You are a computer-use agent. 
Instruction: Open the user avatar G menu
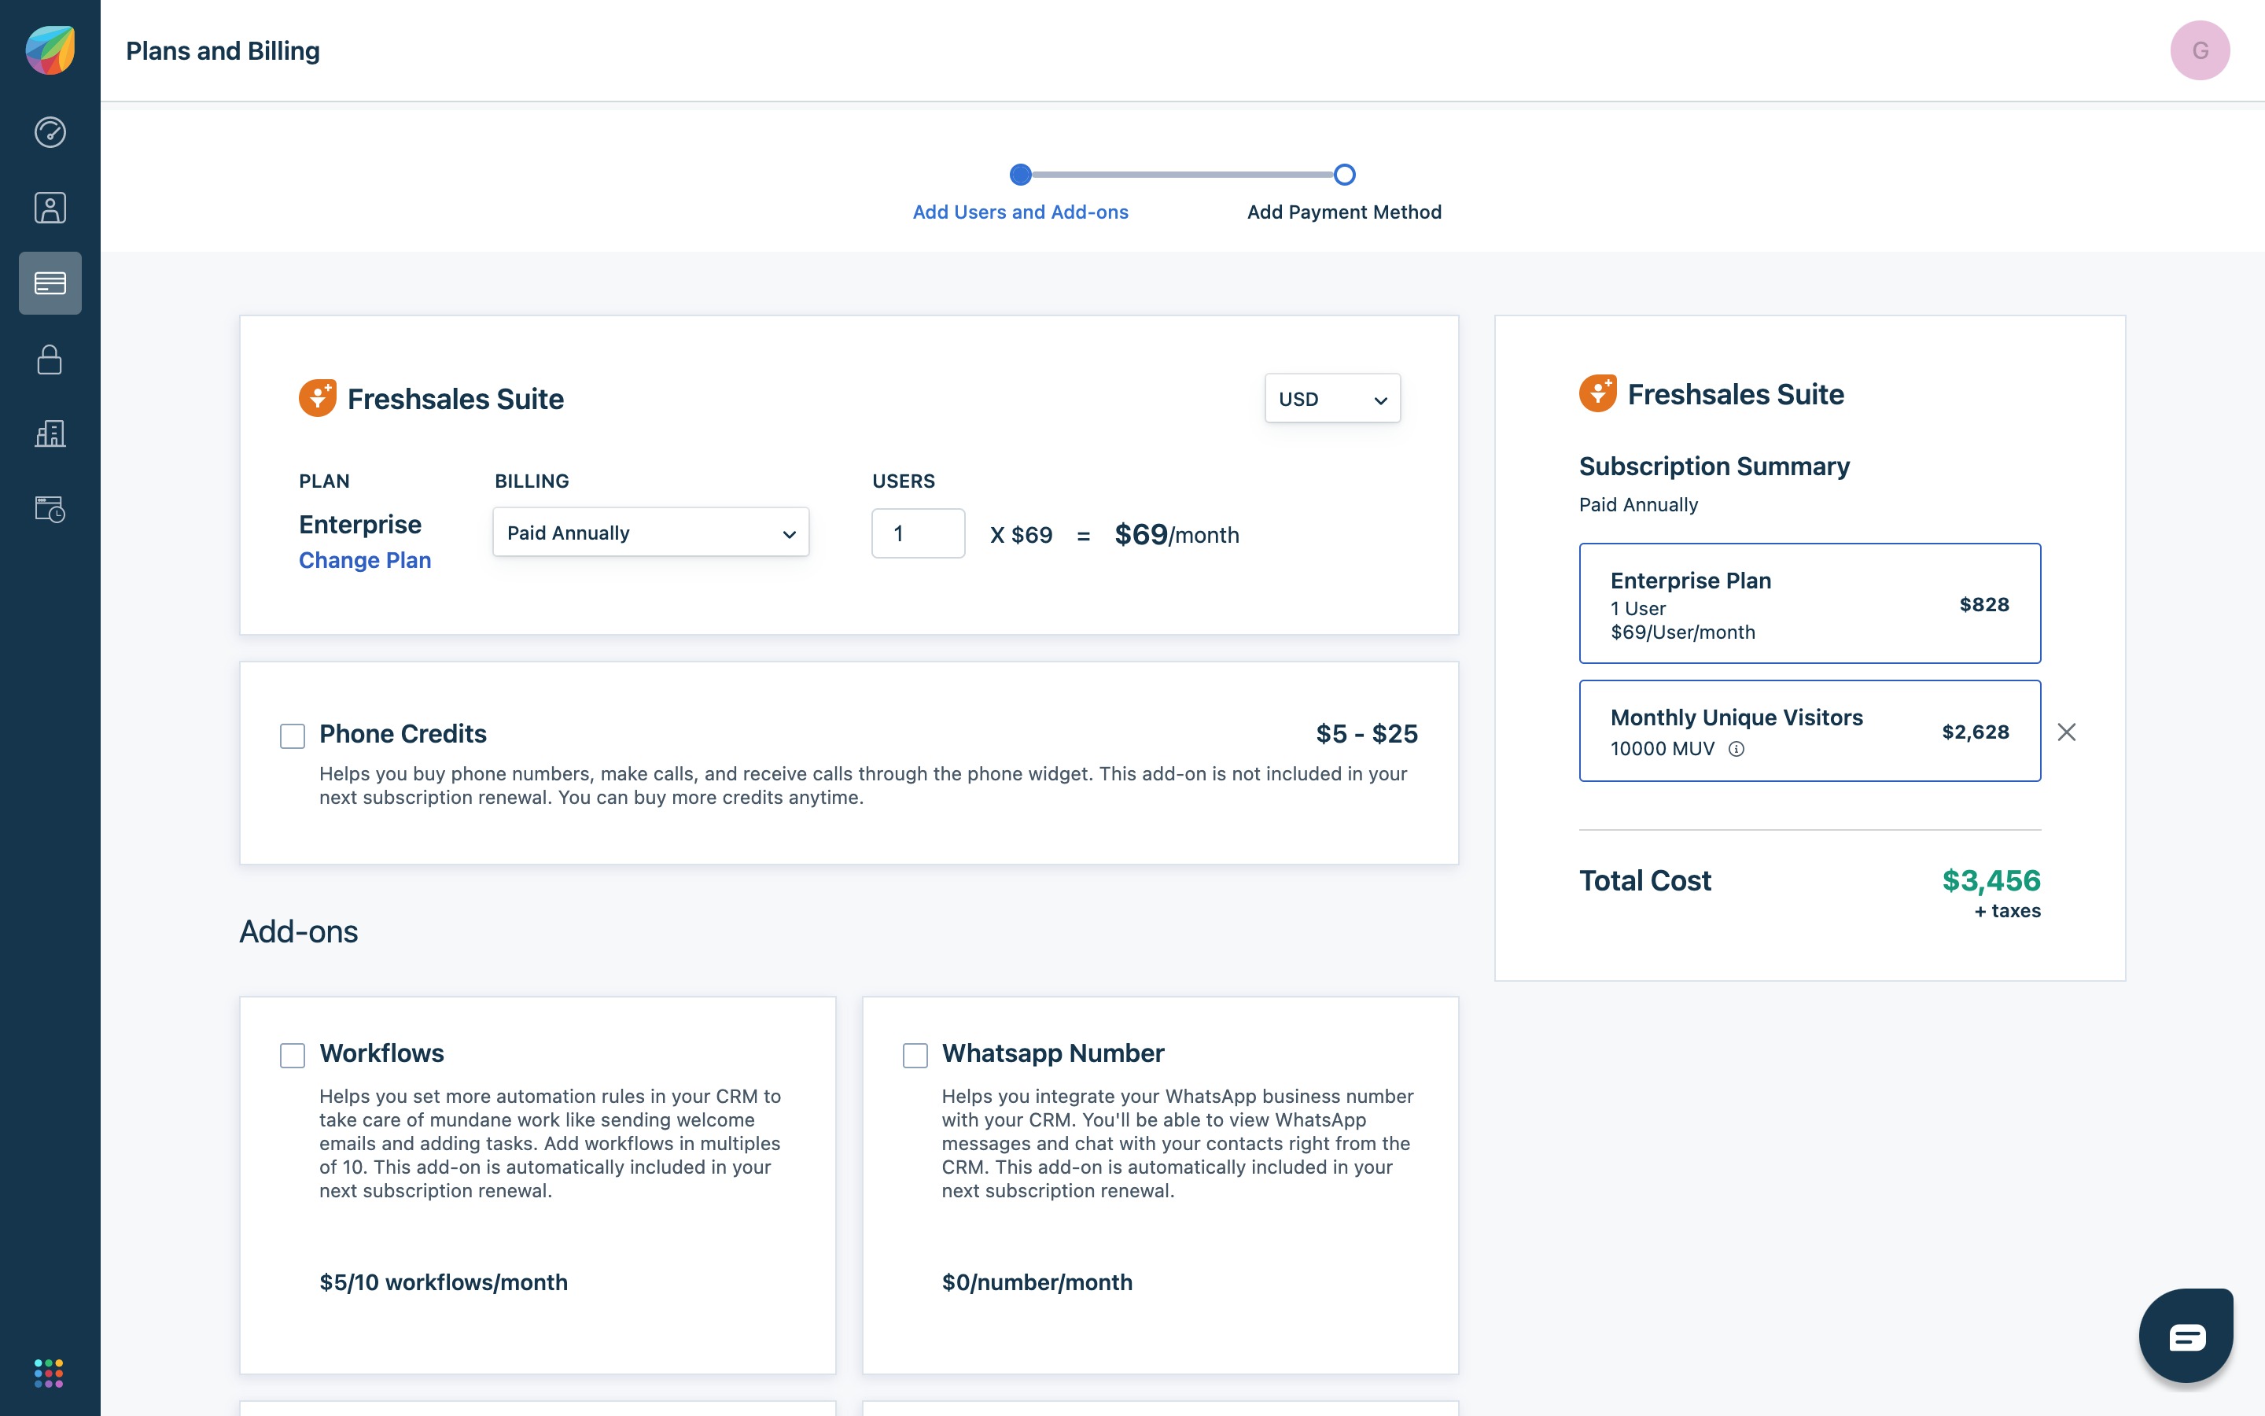2200,50
